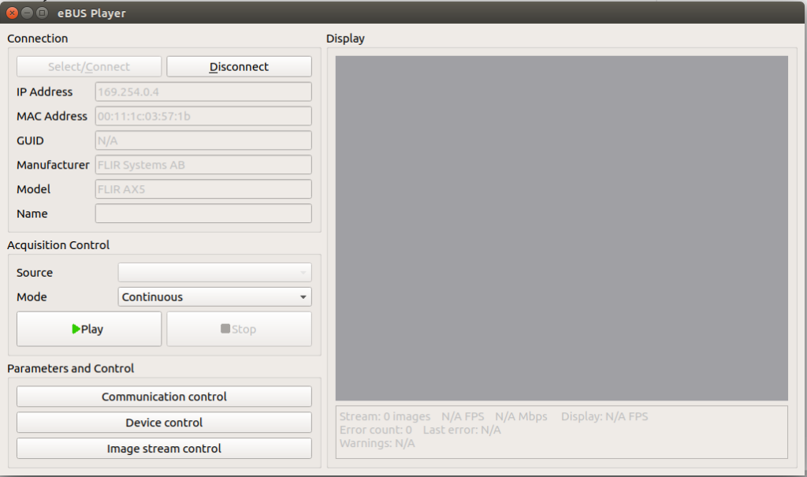Click the Manufacturer field showing FLIR Systems
807x477 pixels.
(203, 165)
